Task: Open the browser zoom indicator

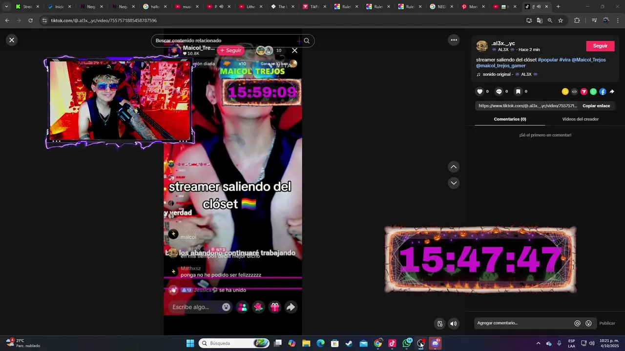Action: pyautogui.click(x=550, y=20)
